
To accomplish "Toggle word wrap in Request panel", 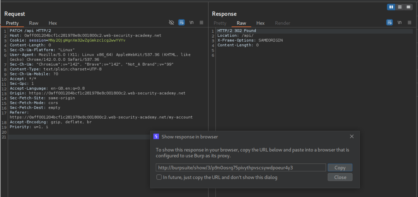I will click(x=181, y=23).
